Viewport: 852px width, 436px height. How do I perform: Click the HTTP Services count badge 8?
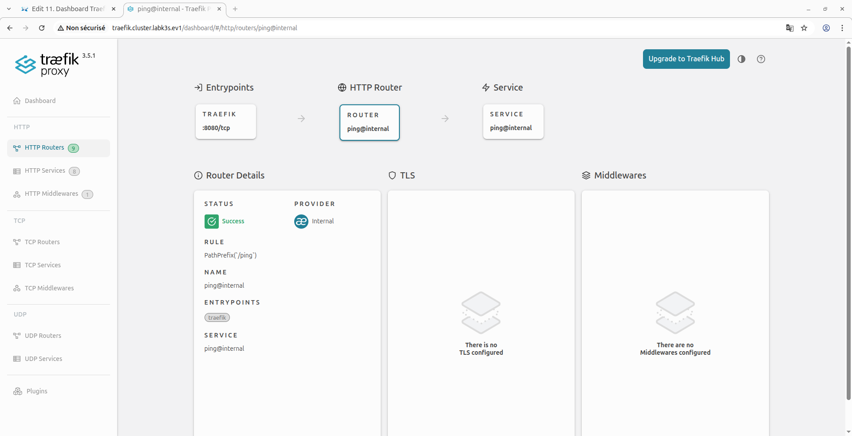(x=75, y=171)
